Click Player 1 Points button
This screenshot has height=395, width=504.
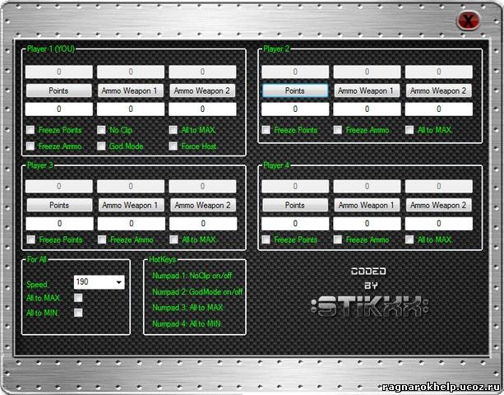click(x=58, y=91)
